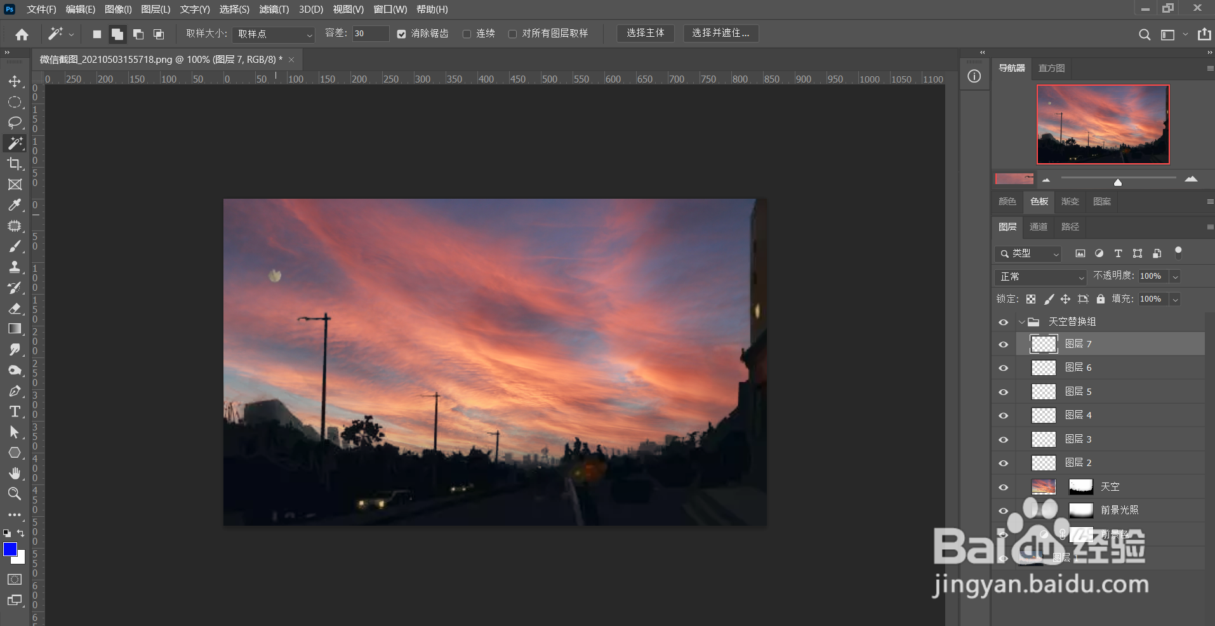Click the blue foreground color swatch
This screenshot has width=1215, height=626.
coord(9,549)
